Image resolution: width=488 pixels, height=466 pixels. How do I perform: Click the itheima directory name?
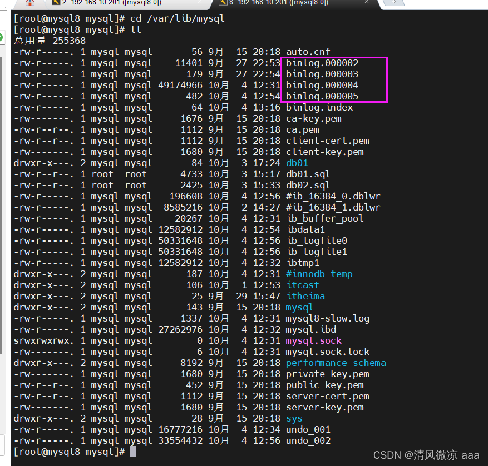[x=305, y=297]
